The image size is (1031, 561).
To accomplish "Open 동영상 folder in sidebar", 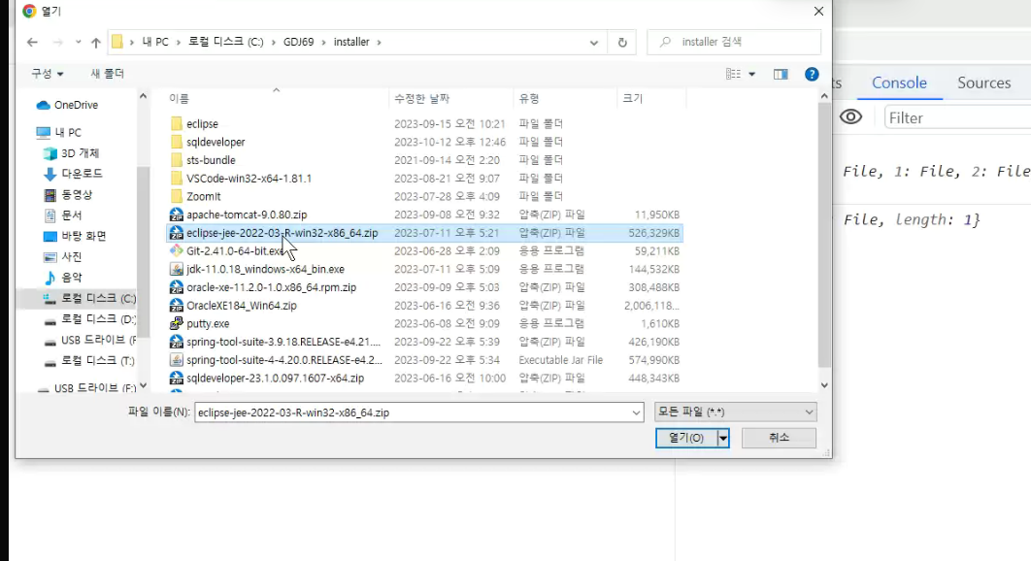I will [68, 195].
